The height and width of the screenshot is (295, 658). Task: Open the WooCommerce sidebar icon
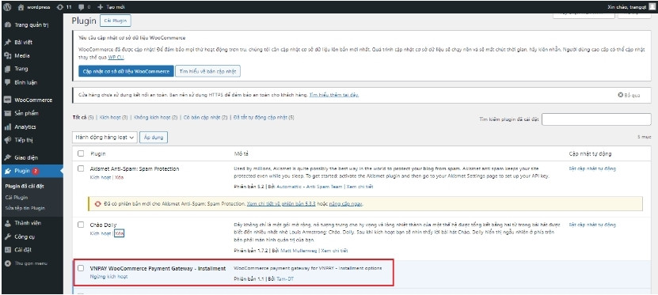[x=8, y=100]
